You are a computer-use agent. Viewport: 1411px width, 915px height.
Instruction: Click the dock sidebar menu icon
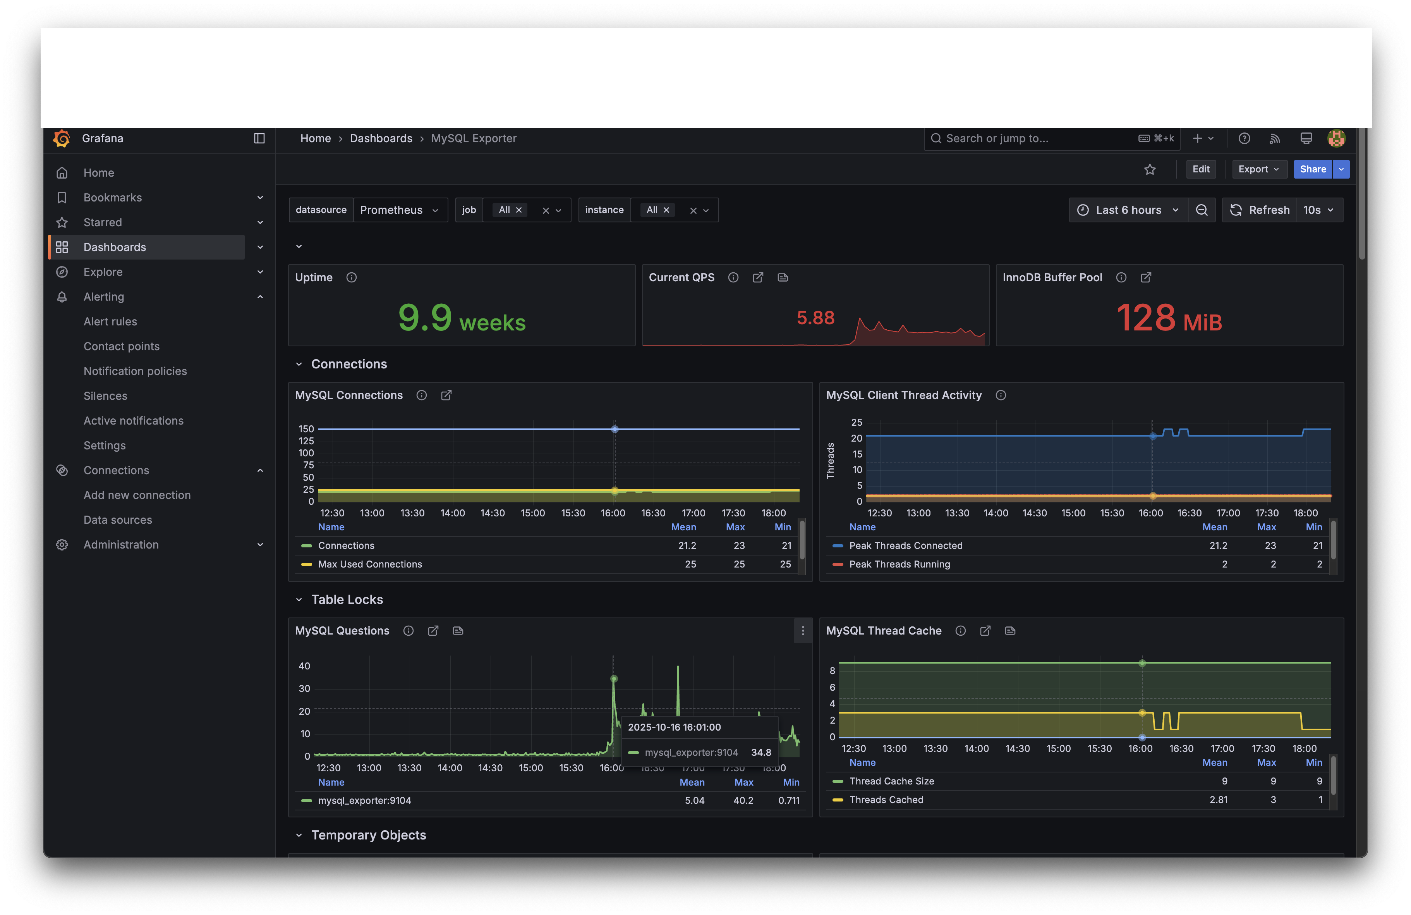point(259,138)
